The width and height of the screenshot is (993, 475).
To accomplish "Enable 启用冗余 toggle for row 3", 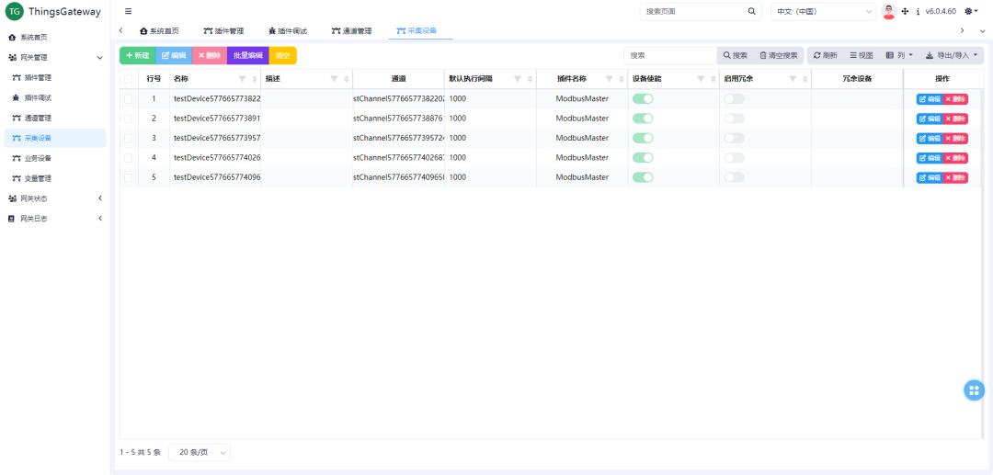I will point(734,138).
